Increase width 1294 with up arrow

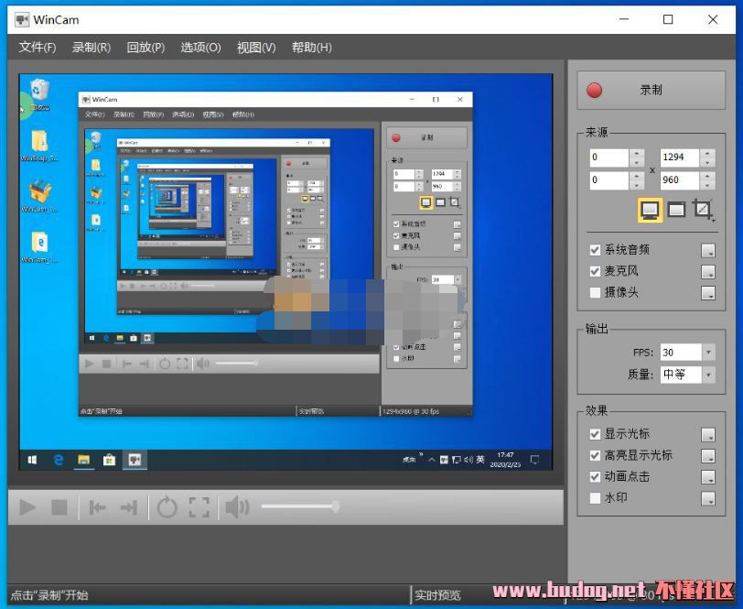(x=707, y=153)
